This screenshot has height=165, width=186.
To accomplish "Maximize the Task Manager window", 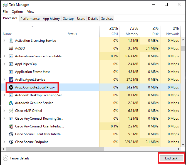I will click(x=166, y=4).
